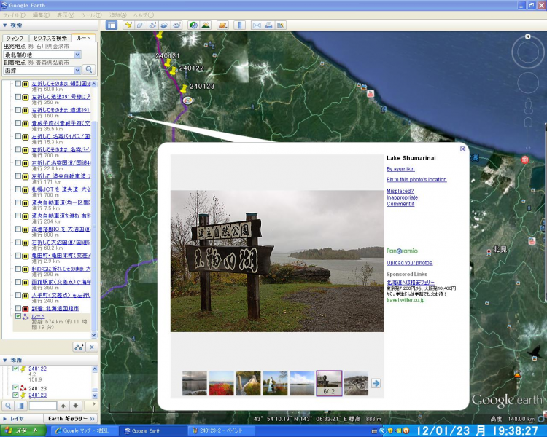The image size is (547, 437).
Task: Click Fly to this photo's location
Action: (x=416, y=179)
